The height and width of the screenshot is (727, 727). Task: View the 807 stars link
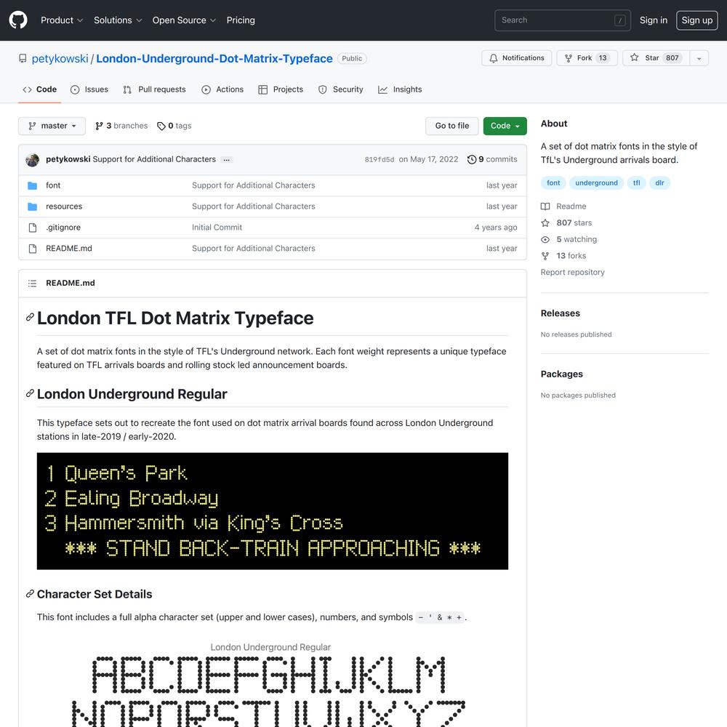click(x=566, y=223)
